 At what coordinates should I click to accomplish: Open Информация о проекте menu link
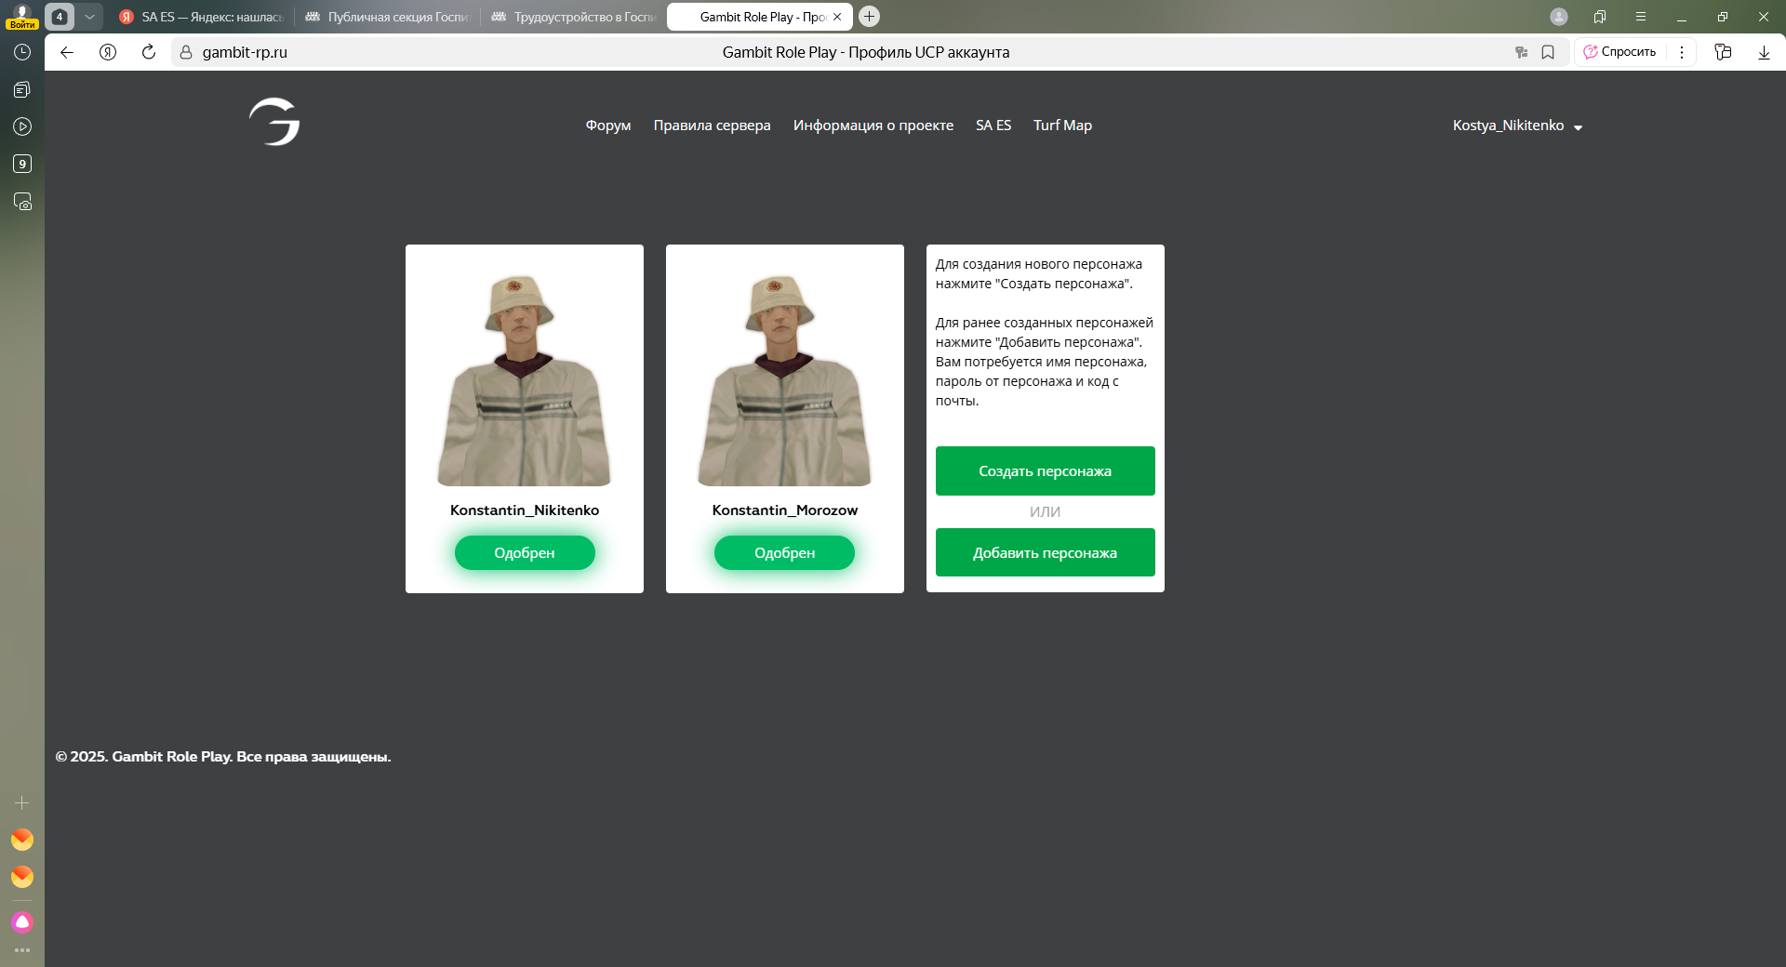[873, 126]
